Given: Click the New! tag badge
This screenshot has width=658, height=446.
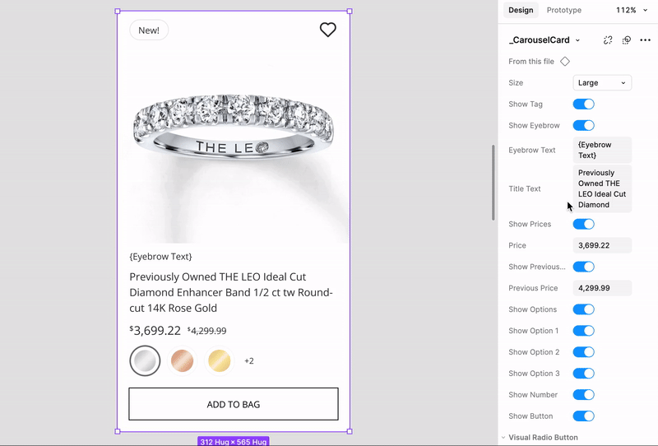Looking at the screenshot, I should tap(149, 30).
